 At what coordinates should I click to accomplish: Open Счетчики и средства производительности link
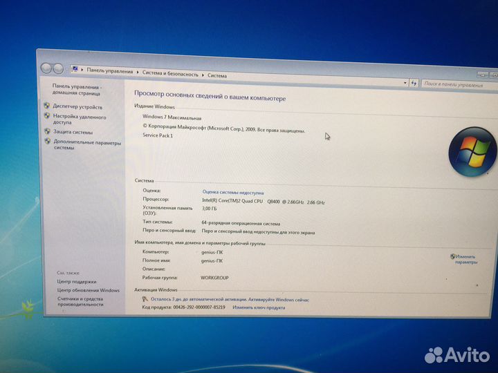[80, 301]
